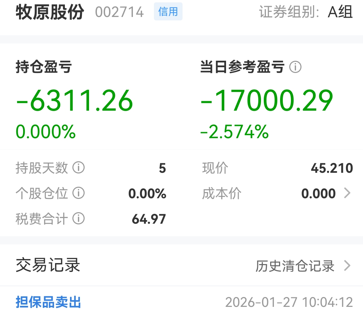The image size is (363, 314).
Task: Tap the stock name 牧原股份
Action: coord(50,12)
